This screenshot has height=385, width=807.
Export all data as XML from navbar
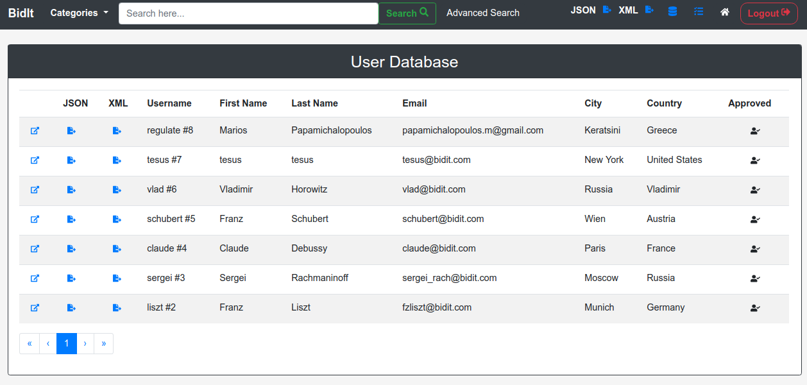[x=649, y=10]
